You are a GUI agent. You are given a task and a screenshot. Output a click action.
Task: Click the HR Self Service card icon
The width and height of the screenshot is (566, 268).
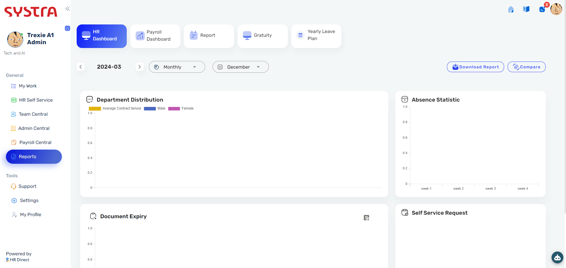[x=14, y=100]
